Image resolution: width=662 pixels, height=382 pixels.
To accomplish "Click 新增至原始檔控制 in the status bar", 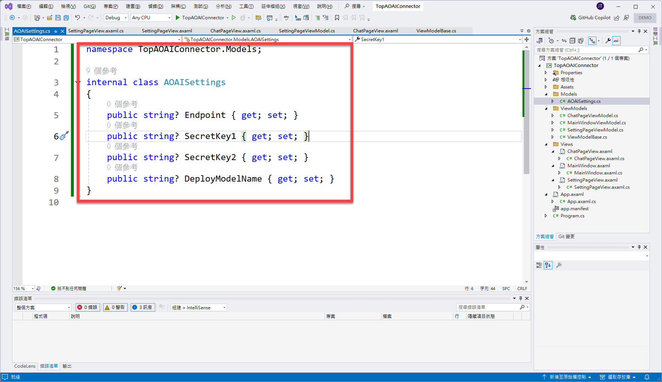I will (x=567, y=377).
